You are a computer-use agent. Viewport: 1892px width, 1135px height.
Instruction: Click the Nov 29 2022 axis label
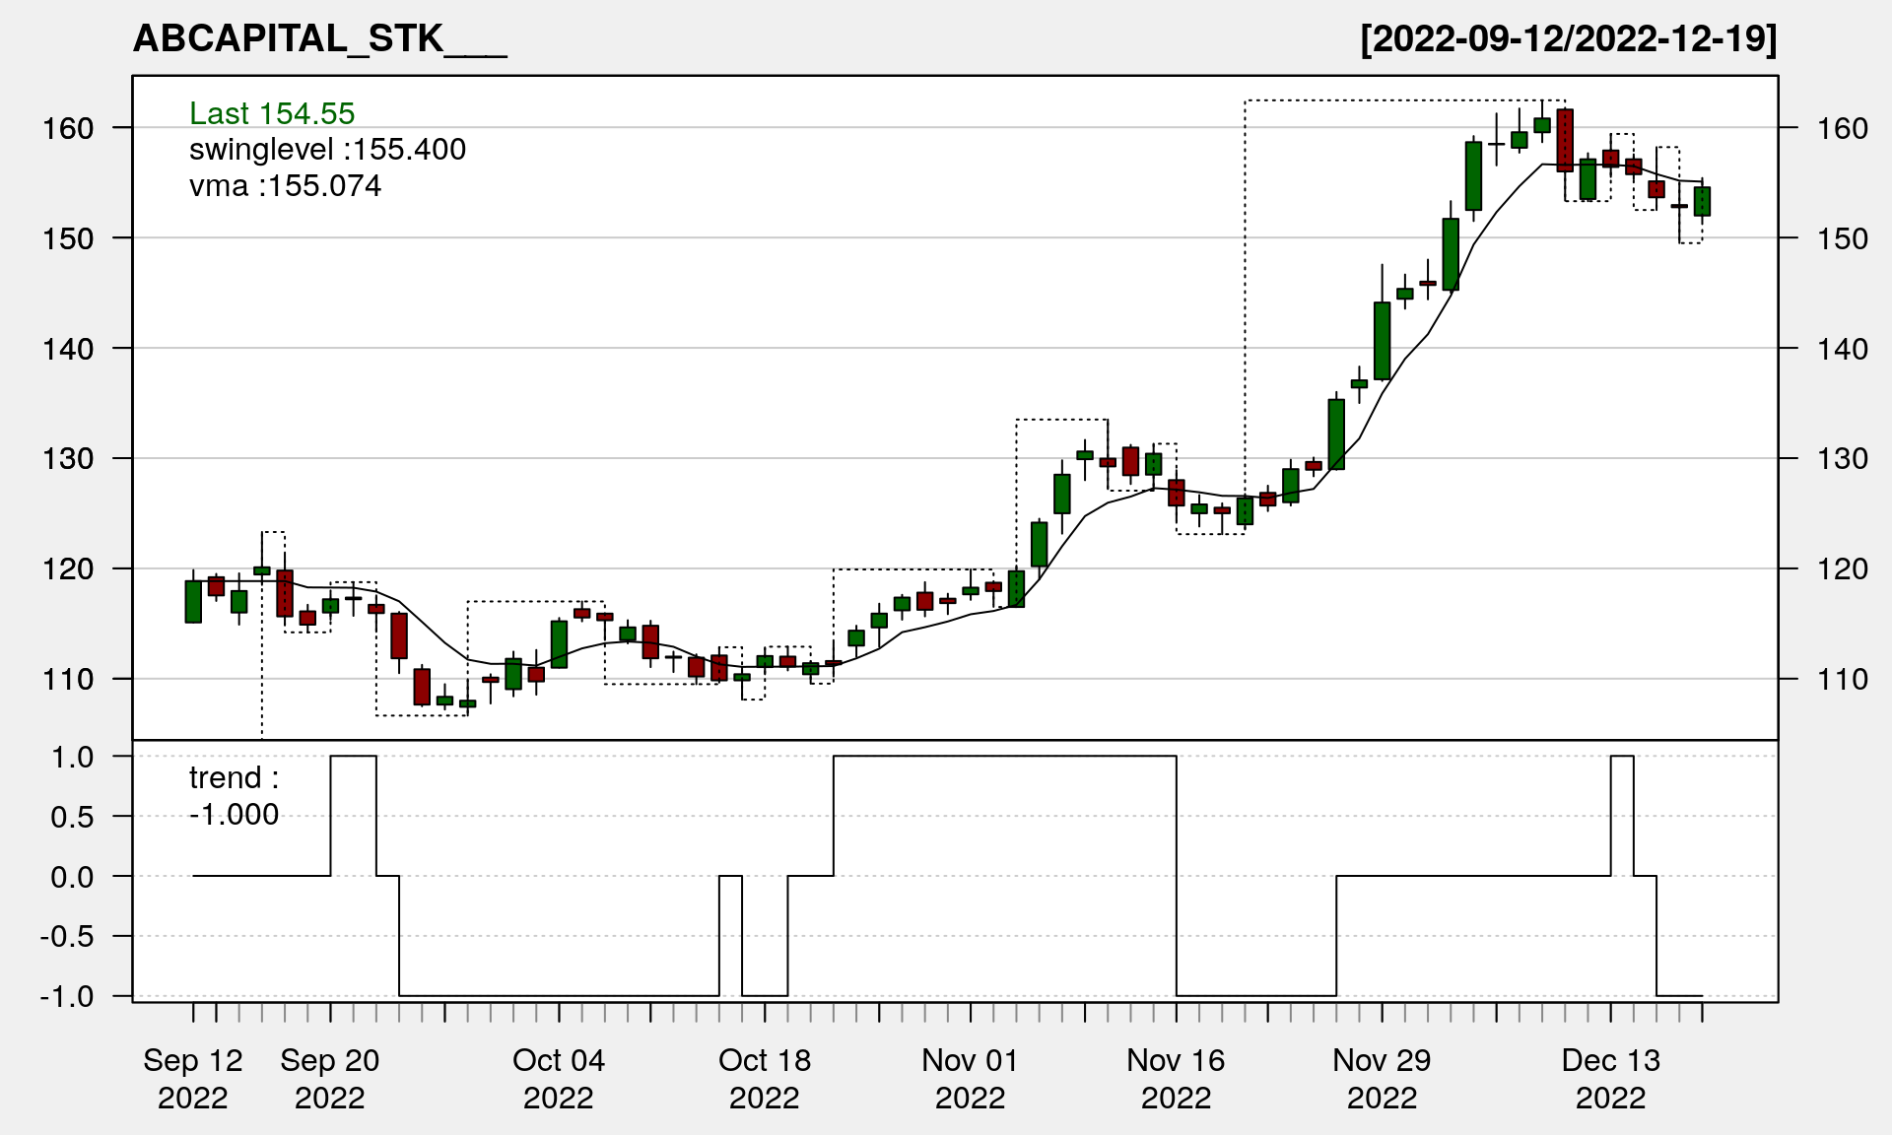tap(1382, 1078)
